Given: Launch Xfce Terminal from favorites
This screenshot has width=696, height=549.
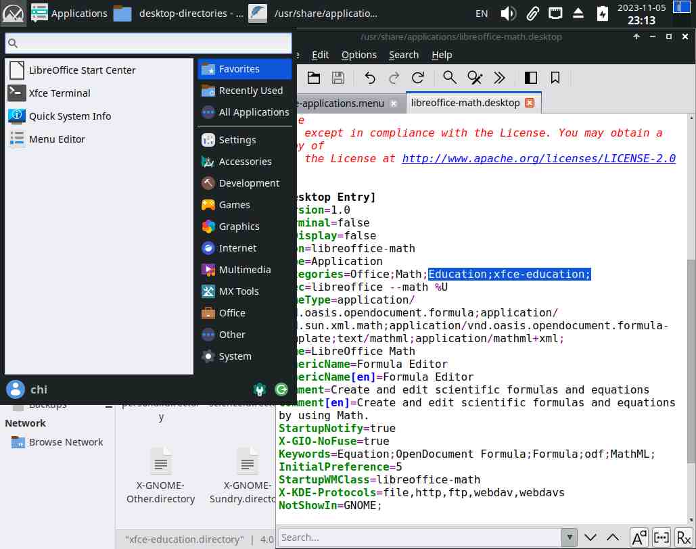Looking at the screenshot, I should click(x=60, y=93).
